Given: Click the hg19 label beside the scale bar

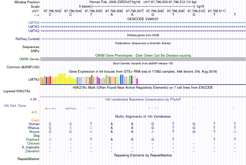Looking at the screenshot, I should tap(200, 6).
